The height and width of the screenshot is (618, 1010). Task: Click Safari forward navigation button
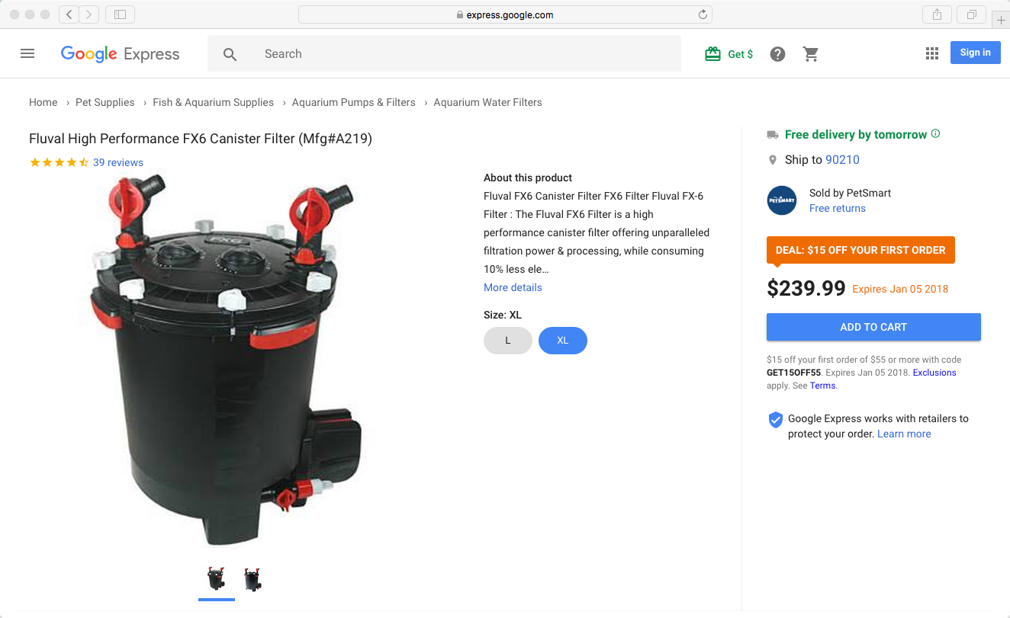click(x=89, y=14)
